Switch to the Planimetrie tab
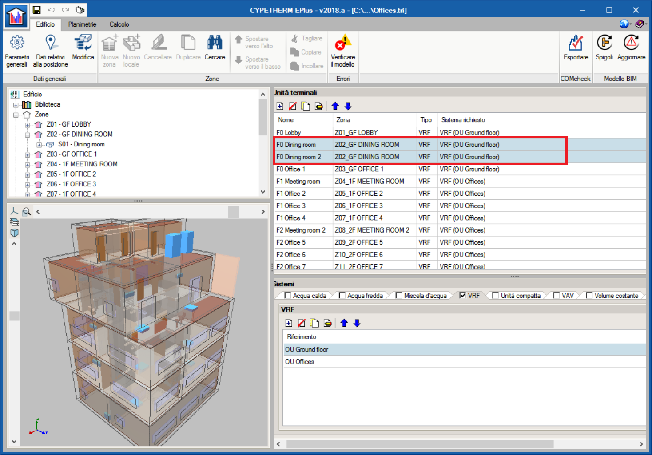The height and width of the screenshot is (455, 652). pos(82,24)
